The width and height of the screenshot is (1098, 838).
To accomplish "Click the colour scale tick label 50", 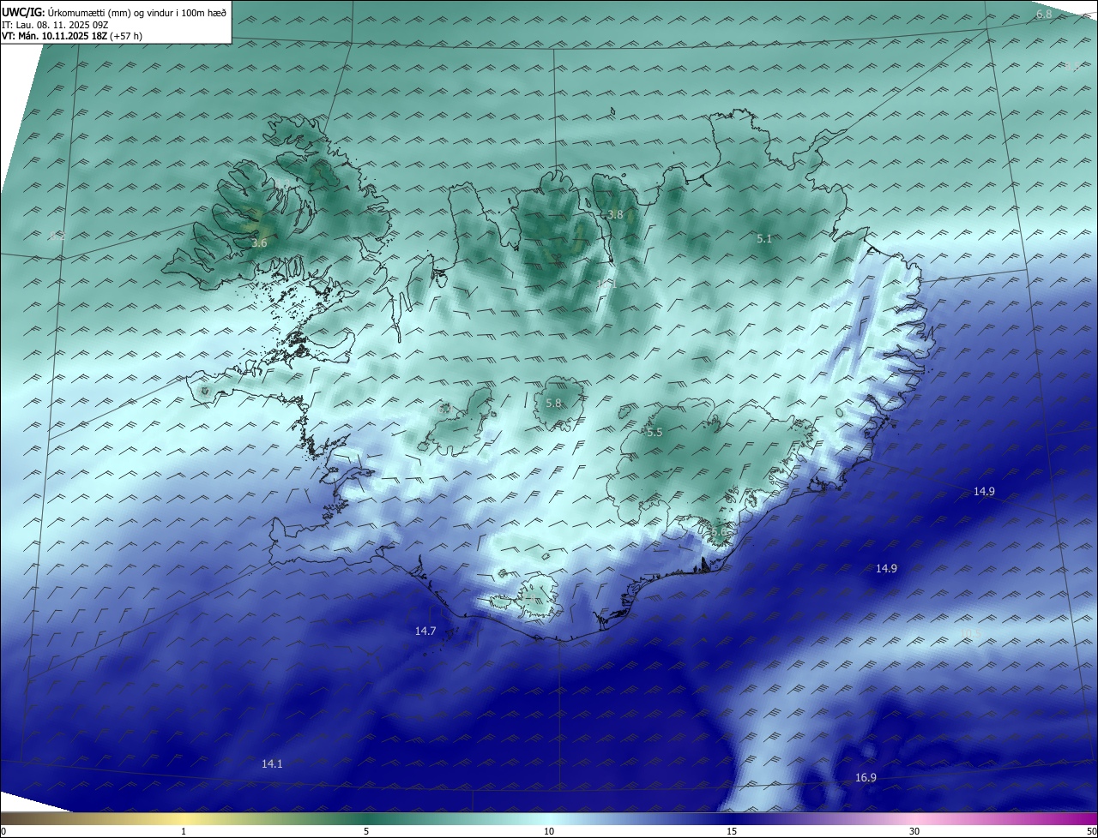I will click(x=1091, y=831).
